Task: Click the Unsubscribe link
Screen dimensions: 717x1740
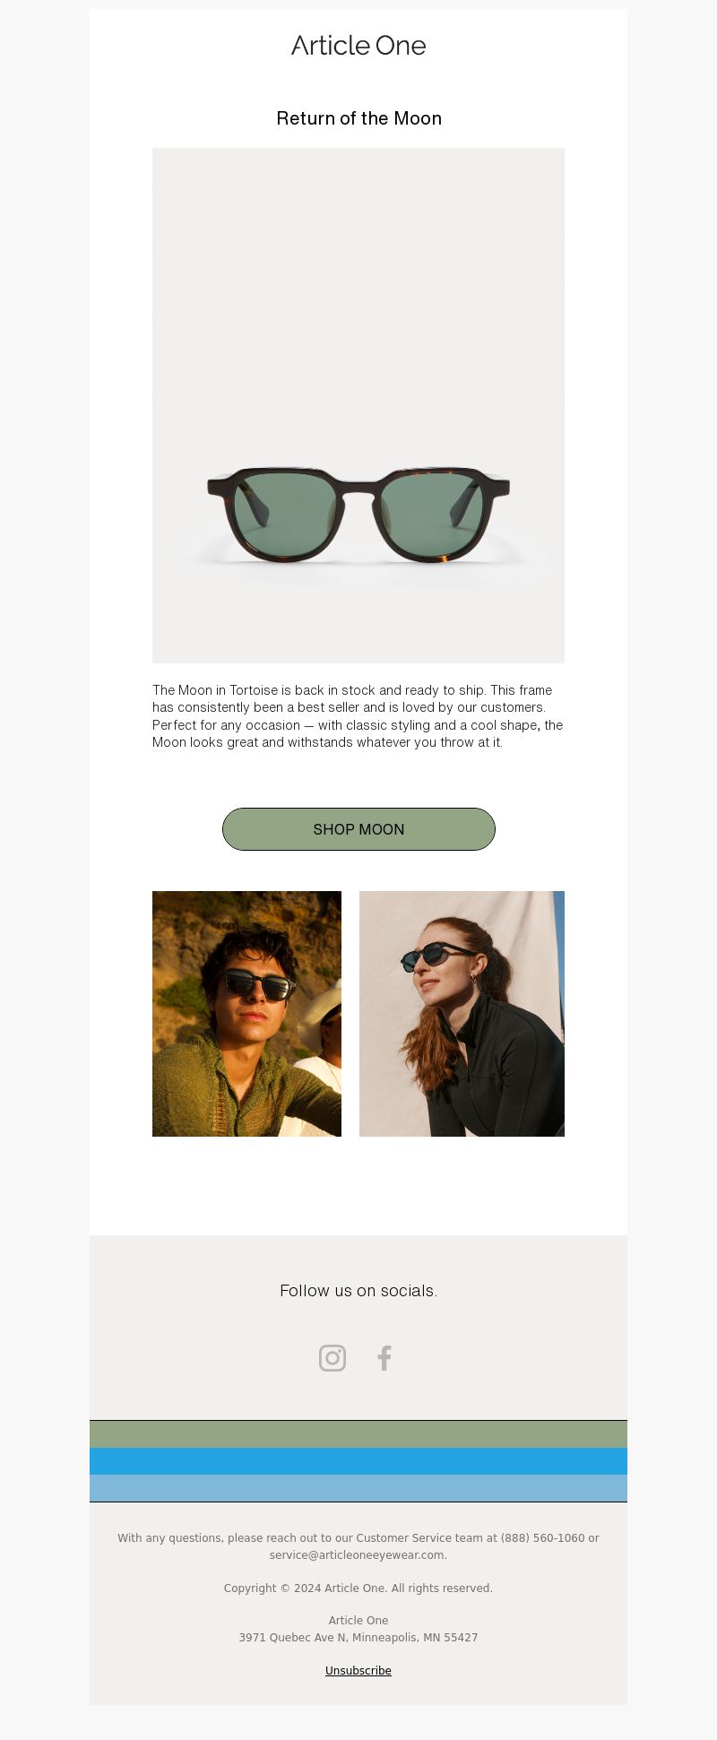Action: (358, 1670)
